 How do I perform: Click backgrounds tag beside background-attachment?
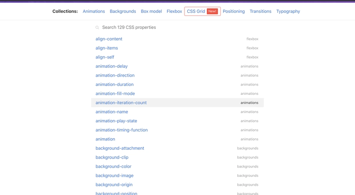[x=248, y=148]
